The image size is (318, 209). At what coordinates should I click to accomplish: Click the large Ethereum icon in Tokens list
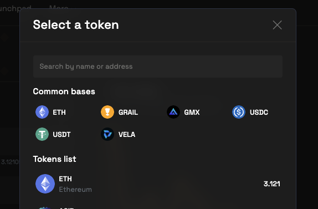pyautogui.click(x=45, y=184)
